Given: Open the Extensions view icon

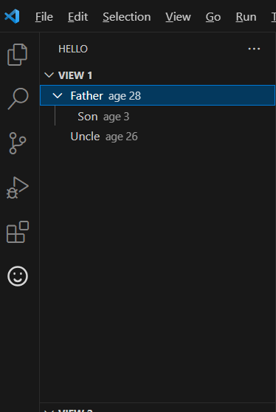Looking at the screenshot, I should pyautogui.click(x=17, y=232).
